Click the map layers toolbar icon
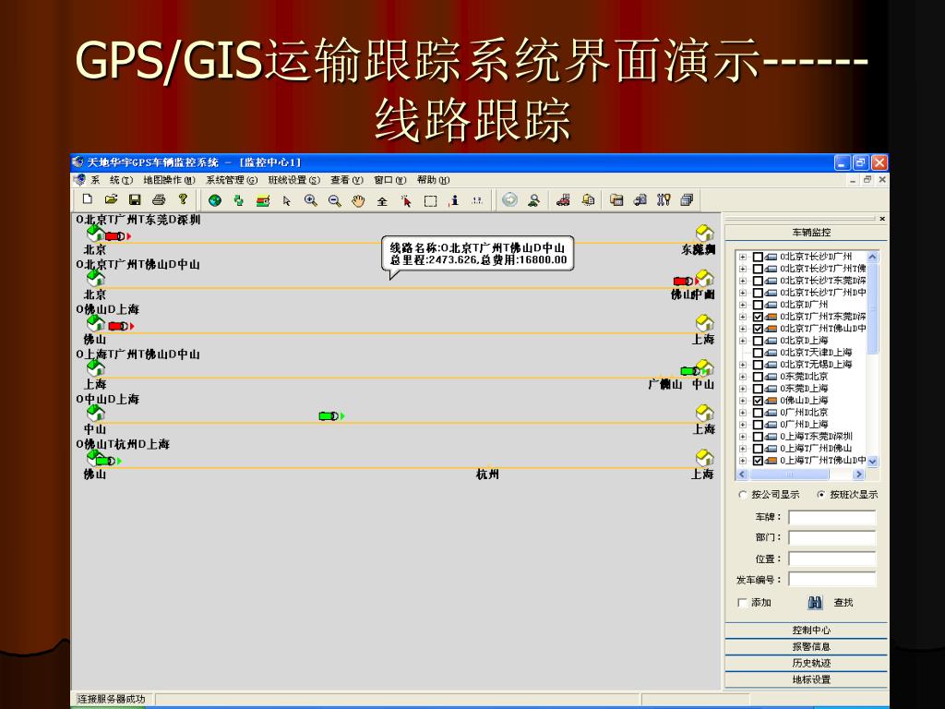Screen dimensions: 945x709 click(263, 200)
